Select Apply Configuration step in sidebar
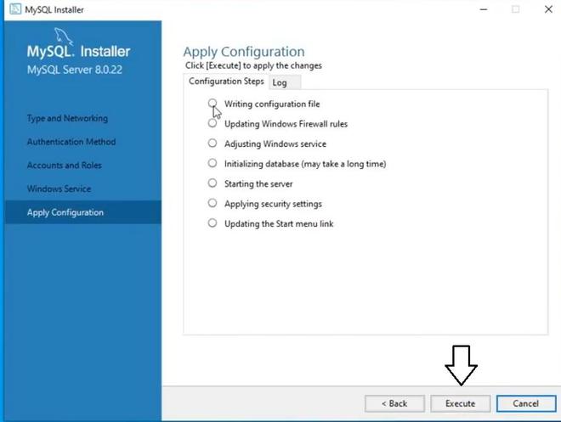This screenshot has height=422, width=561. tap(82, 212)
